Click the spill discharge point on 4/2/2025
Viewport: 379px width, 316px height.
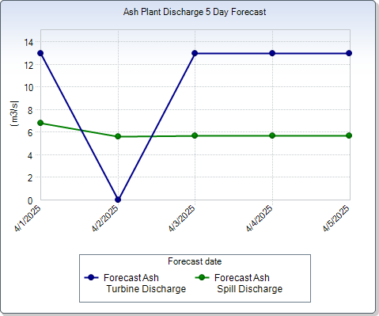click(x=118, y=136)
